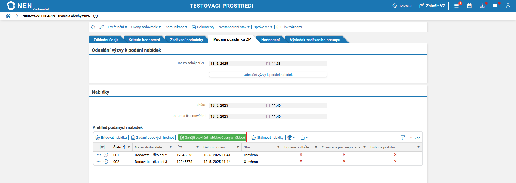Open info icon for row 002
Viewport: 516px width, 183px height.
tap(106, 162)
